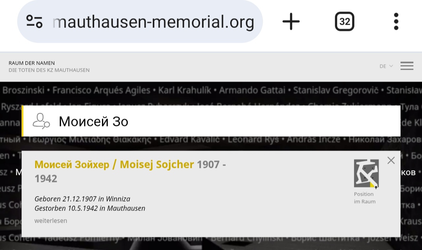
Task: Click the person search icon
Action: (41, 121)
